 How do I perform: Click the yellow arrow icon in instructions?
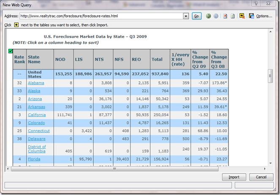pyautogui.click(x=16, y=25)
